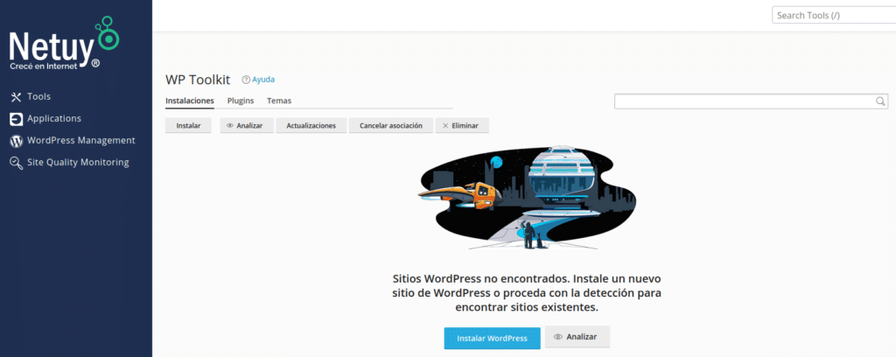Click the Actualizaciones button
896x357 pixels.
point(311,126)
